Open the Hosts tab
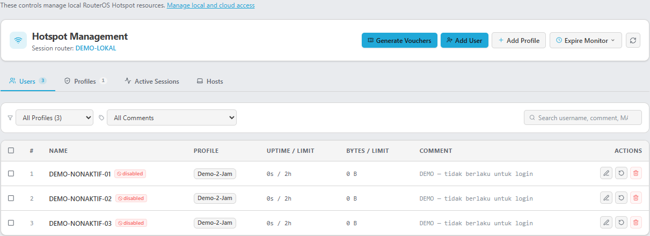Screen dimensions: 650x236 [x=209, y=81]
